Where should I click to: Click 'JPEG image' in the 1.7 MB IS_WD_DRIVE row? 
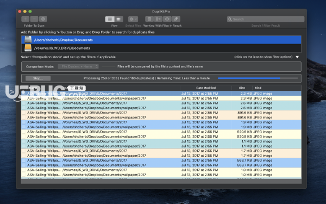click(263, 151)
